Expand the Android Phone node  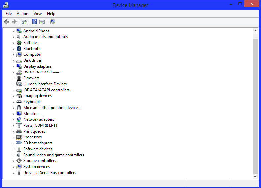click(13, 31)
